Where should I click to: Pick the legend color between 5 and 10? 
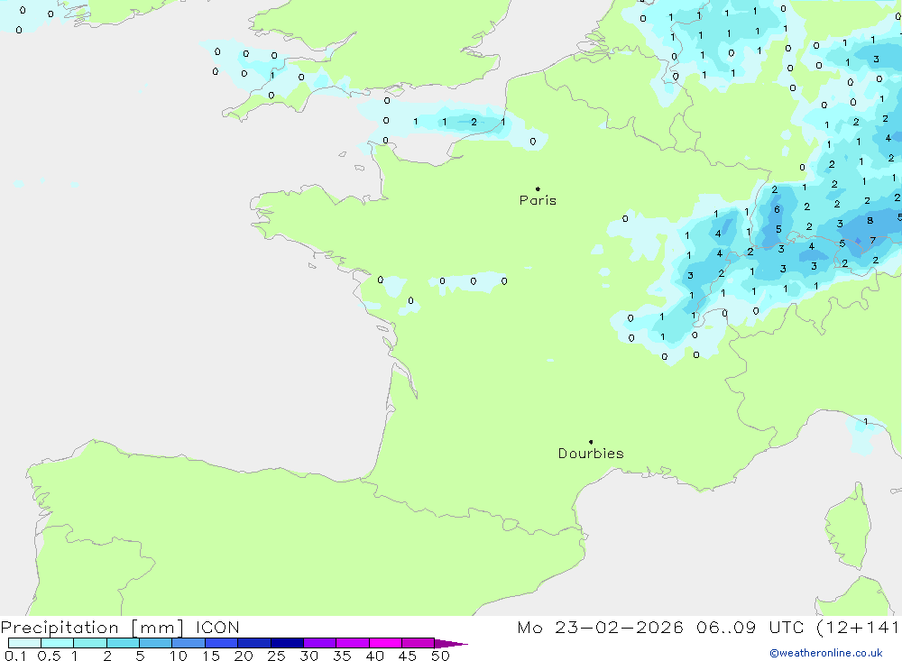155,644
